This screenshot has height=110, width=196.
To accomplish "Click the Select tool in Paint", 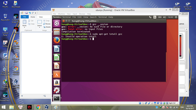I will tap(39, 23).
